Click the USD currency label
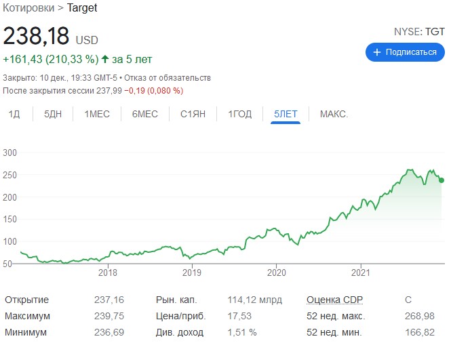The width and height of the screenshot is (451, 343). point(87,40)
